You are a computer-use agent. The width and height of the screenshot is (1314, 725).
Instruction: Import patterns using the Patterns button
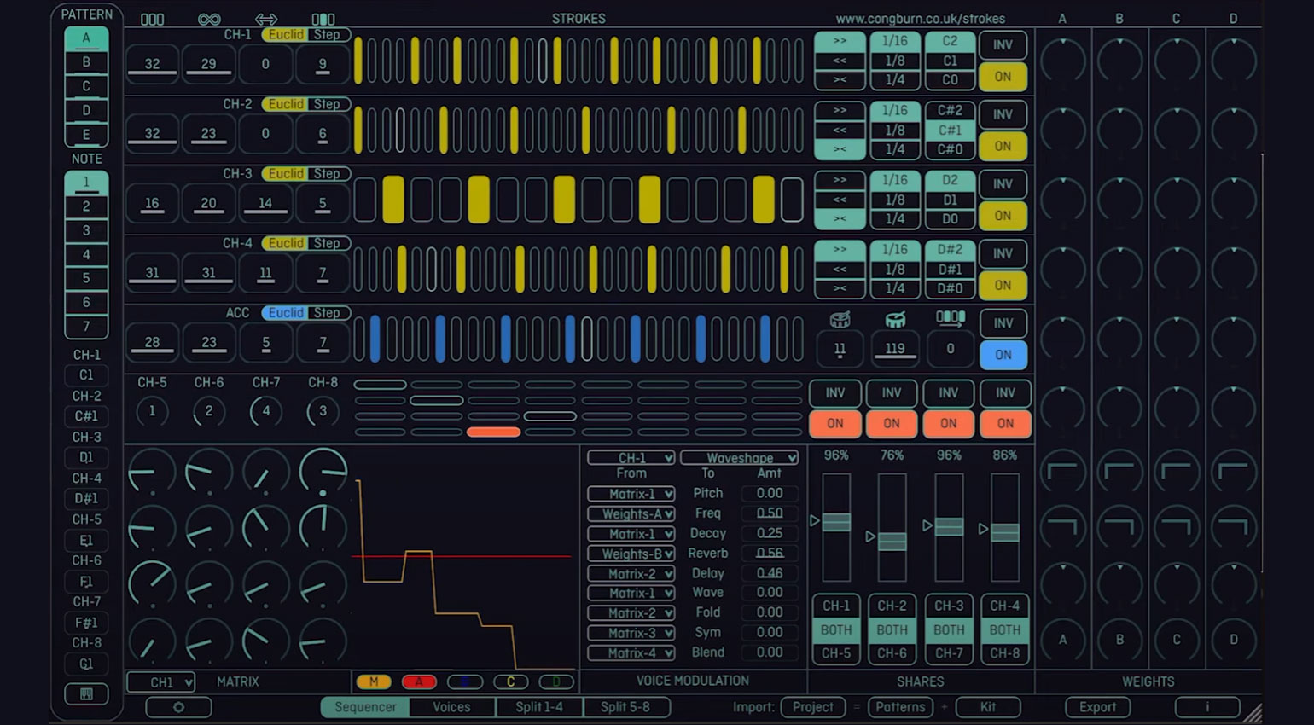pyautogui.click(x=901, y=707)
